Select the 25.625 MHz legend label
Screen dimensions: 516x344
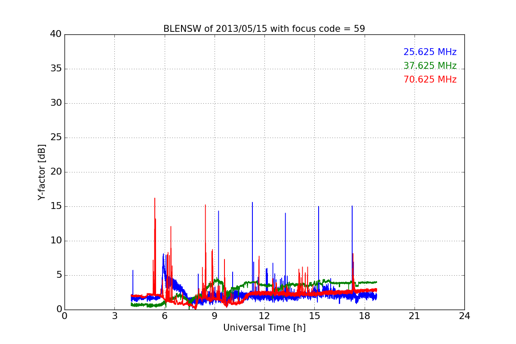[x=430, y=52]
